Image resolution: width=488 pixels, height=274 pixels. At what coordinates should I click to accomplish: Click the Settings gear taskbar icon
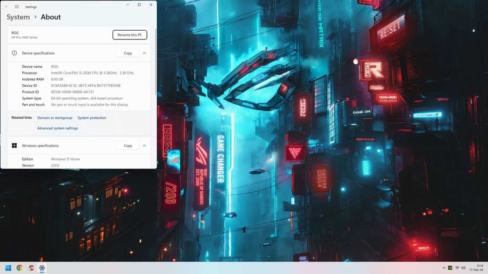tap(41, 268)
